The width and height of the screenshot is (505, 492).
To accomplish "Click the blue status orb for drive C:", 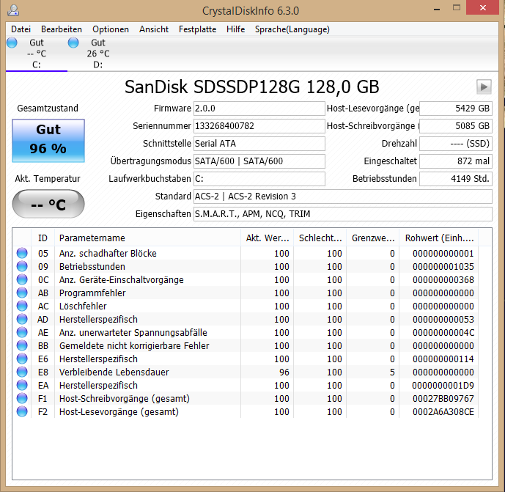I will tap(12, 43).
